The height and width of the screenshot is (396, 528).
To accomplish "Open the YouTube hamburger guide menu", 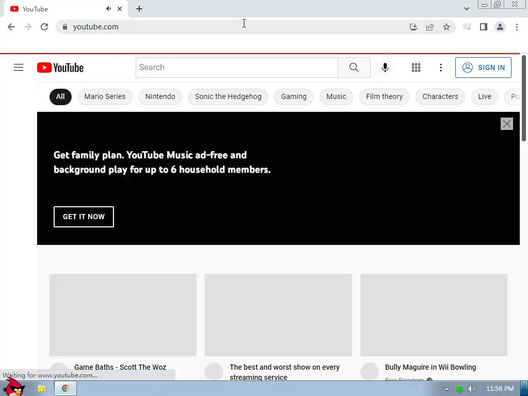I will tap(19, 68).
